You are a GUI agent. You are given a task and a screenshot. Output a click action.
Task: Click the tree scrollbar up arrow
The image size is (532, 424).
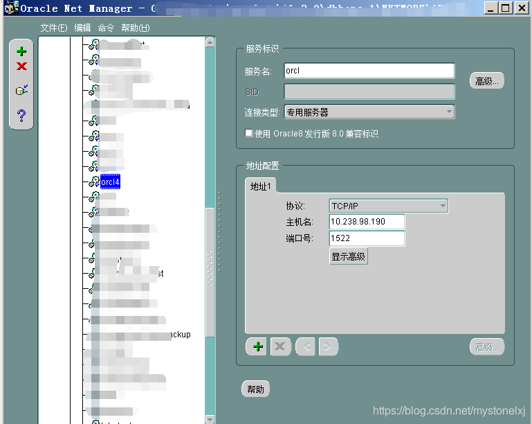(x=210, y=42)
